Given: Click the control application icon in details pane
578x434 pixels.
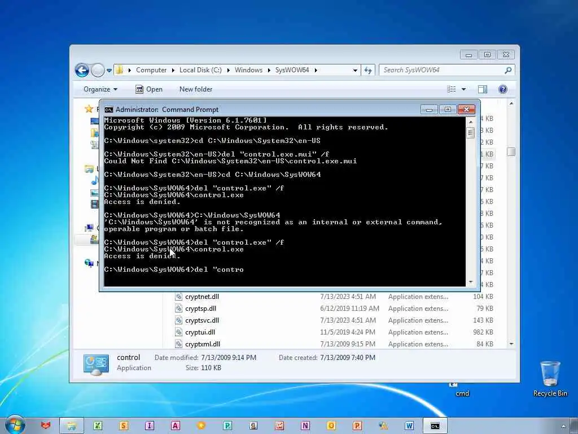Looking at the screenshot, I should tap(96, 364).
